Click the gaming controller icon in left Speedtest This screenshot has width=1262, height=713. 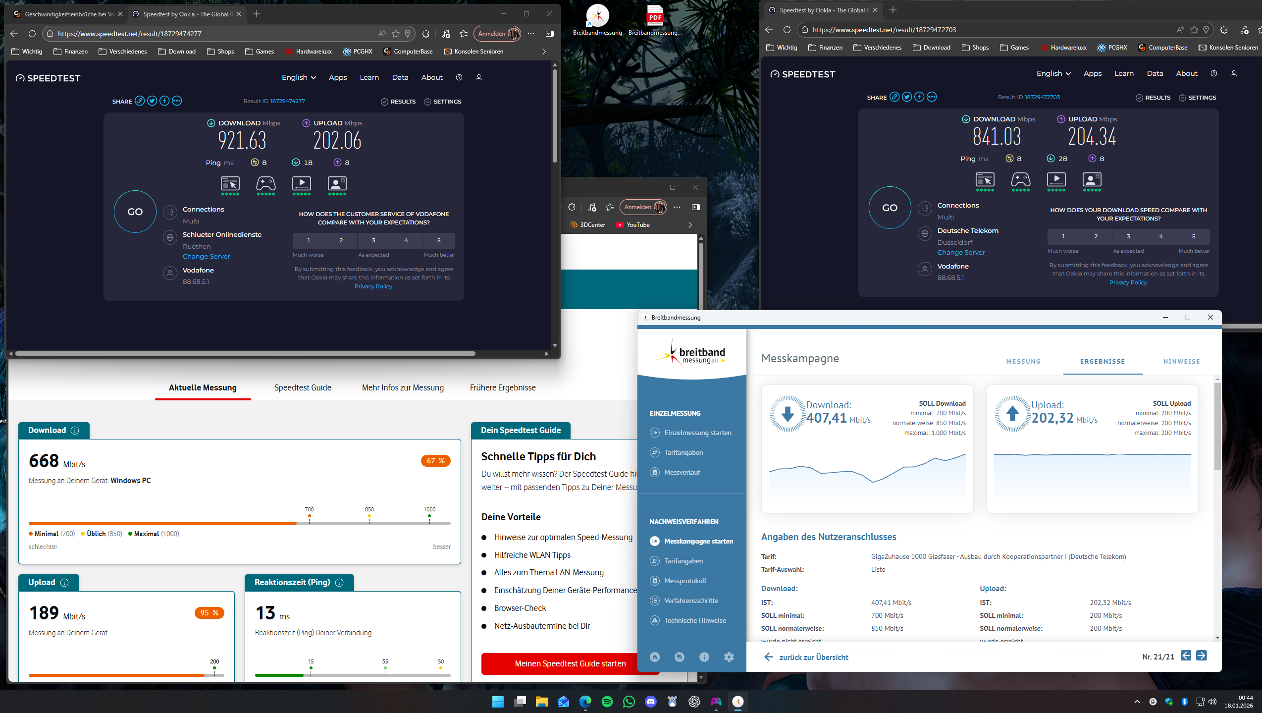(265, 184)
